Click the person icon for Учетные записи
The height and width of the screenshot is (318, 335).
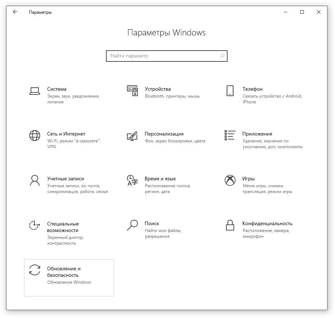(x=35, y=181)
